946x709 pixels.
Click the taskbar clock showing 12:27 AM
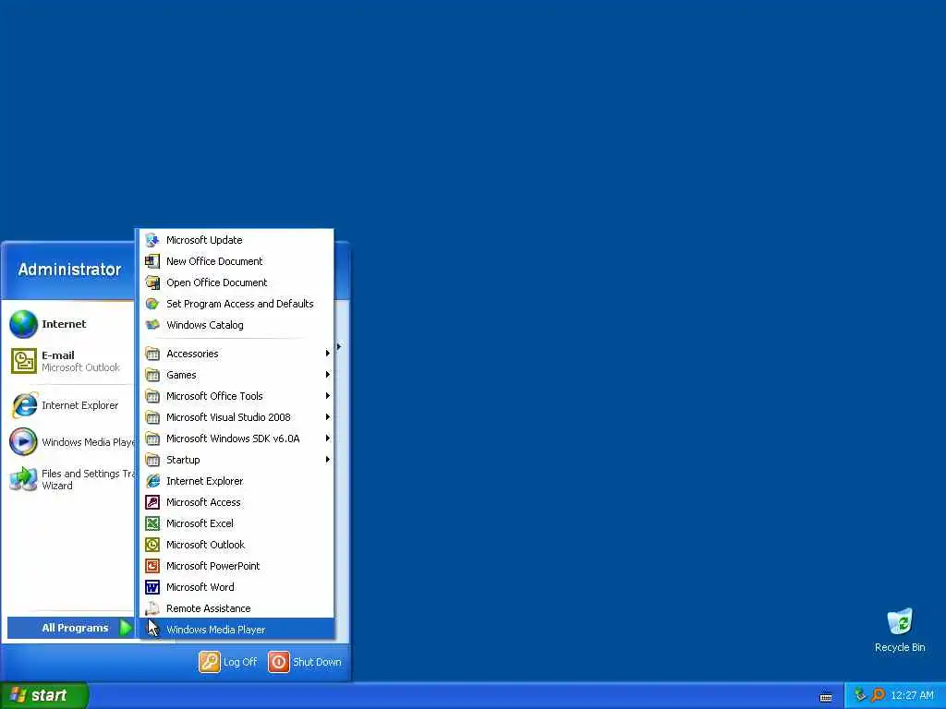tap(912, 696)
